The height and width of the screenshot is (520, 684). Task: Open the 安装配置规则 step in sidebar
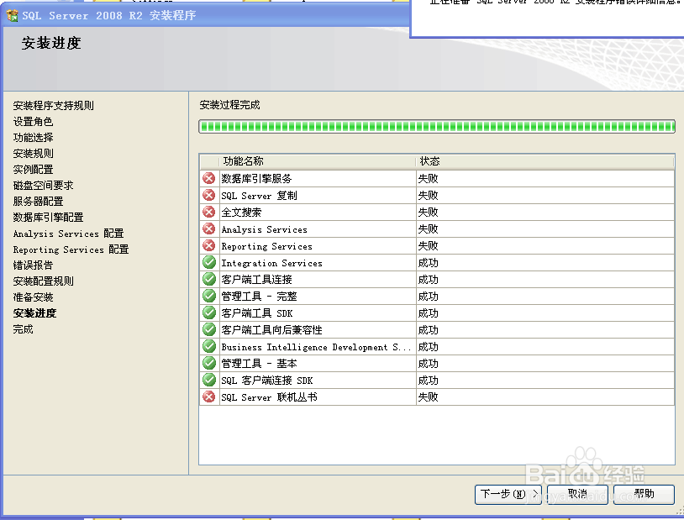pos(43,281)
